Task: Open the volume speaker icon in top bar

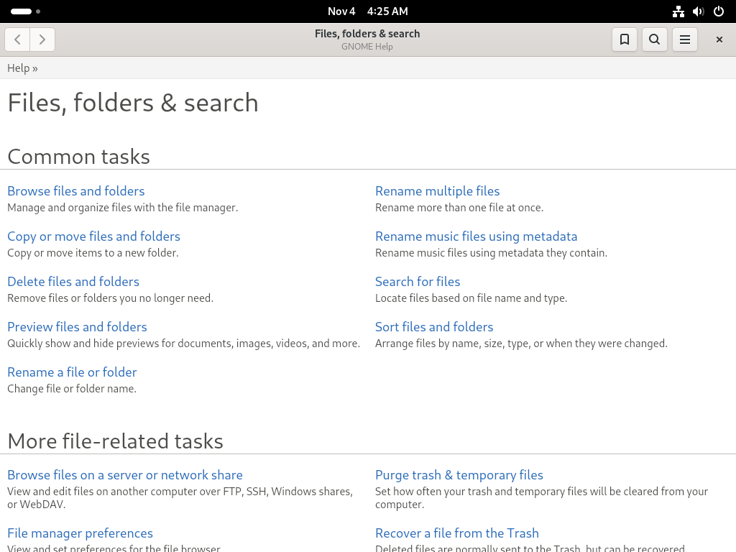Action: (699, 11)
